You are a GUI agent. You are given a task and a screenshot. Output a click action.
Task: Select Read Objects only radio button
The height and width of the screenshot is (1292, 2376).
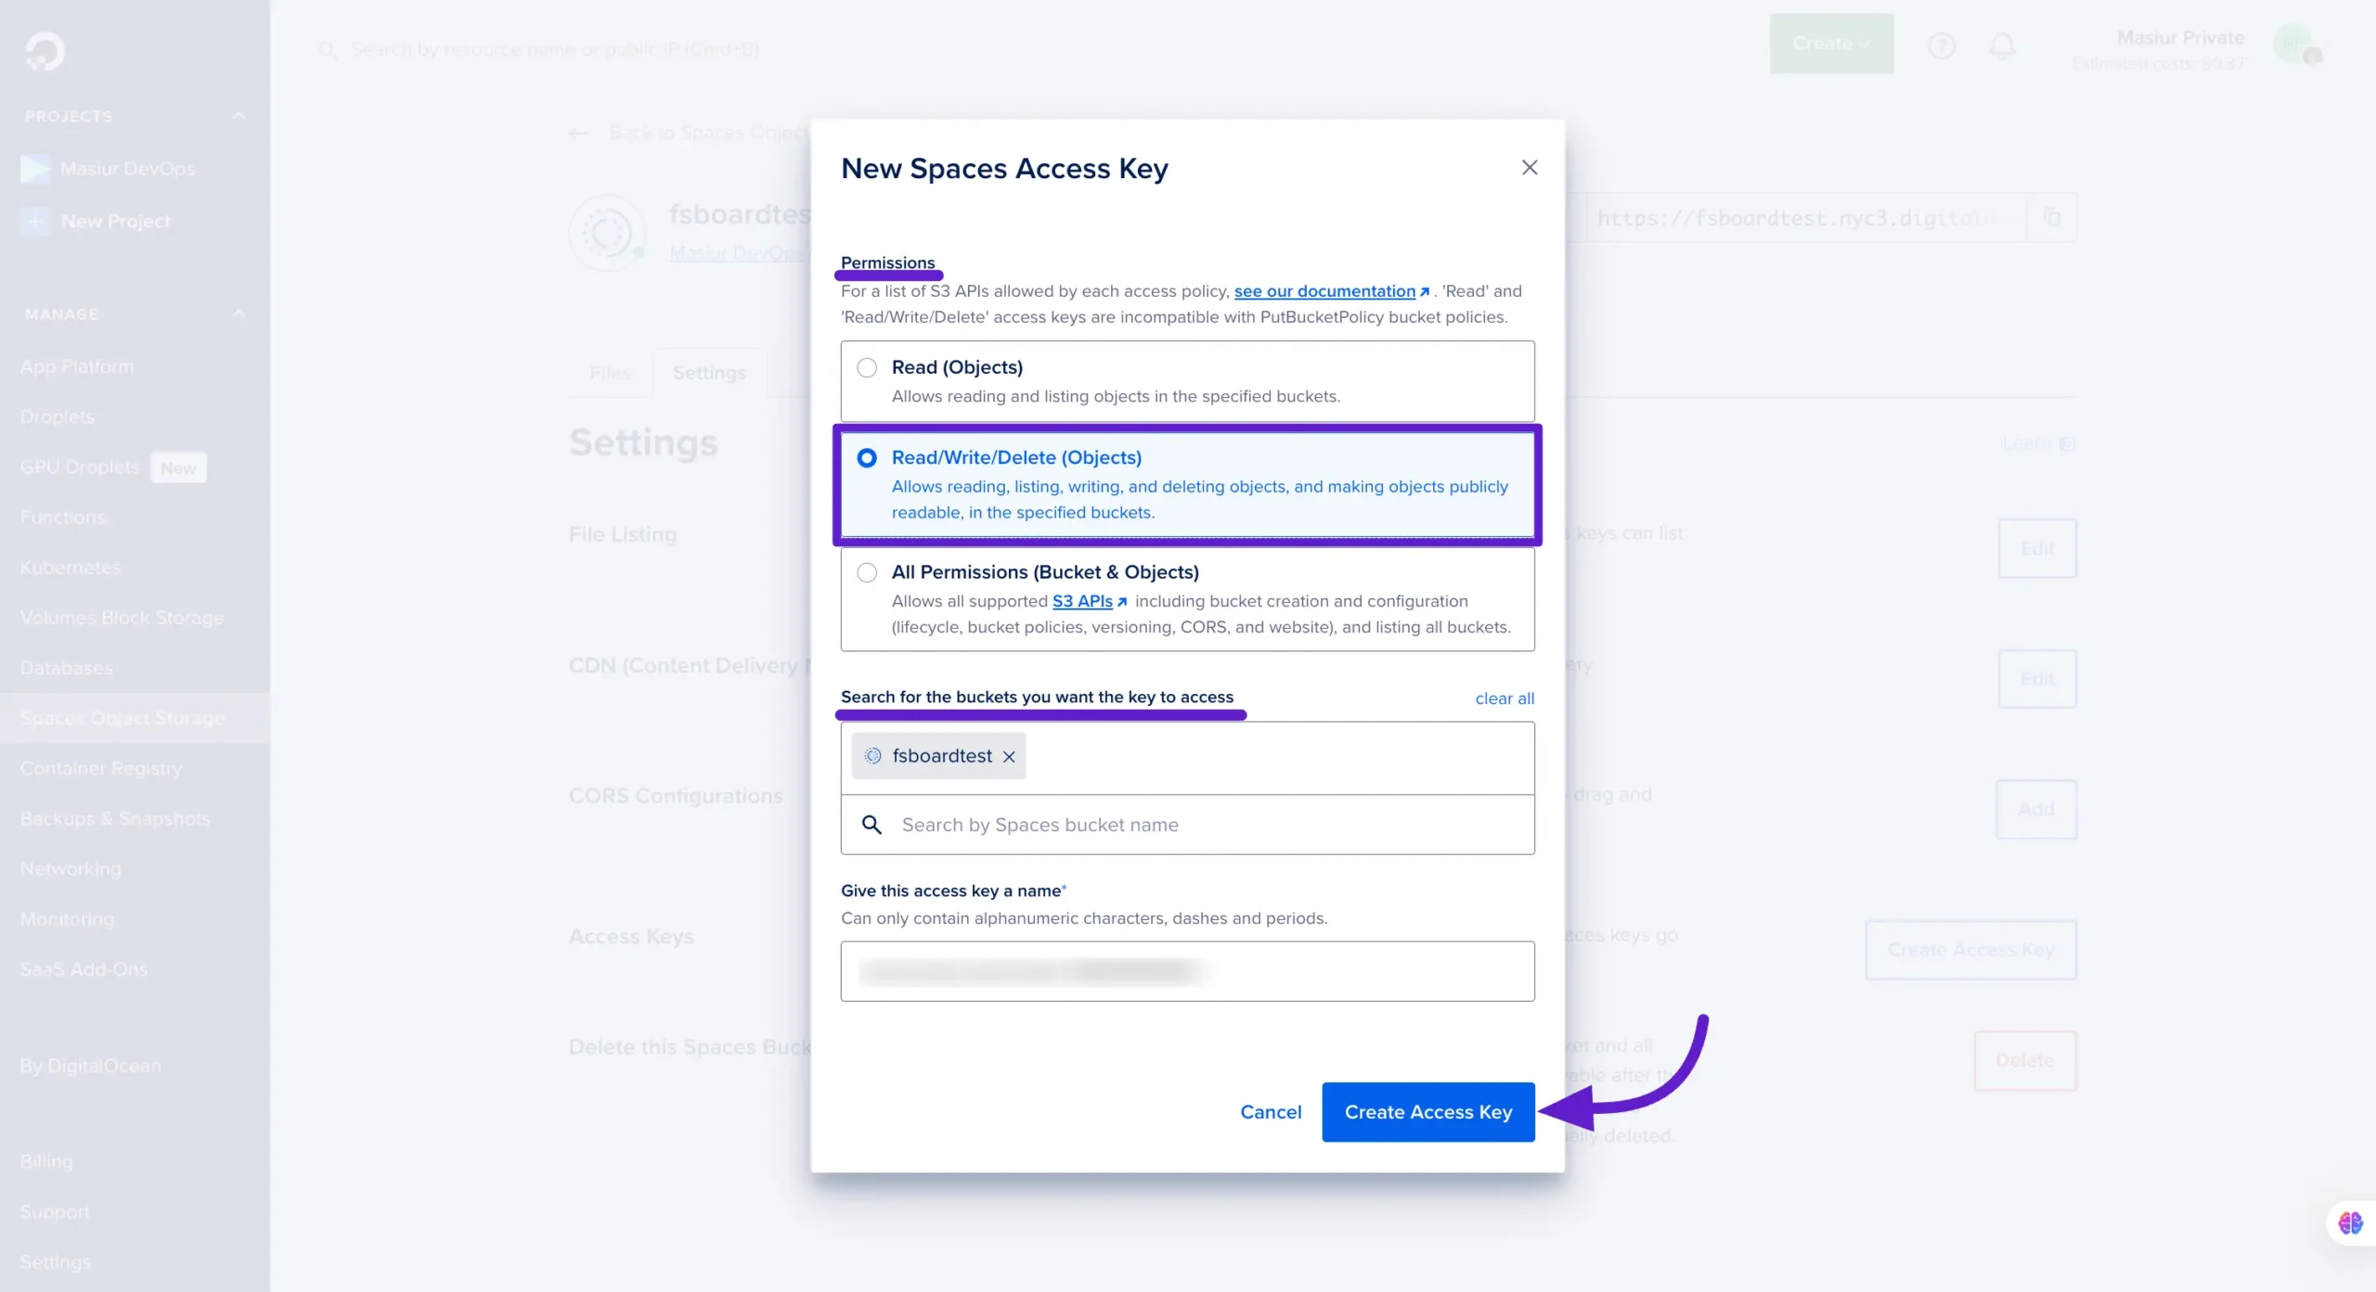[x=867, y=367]
